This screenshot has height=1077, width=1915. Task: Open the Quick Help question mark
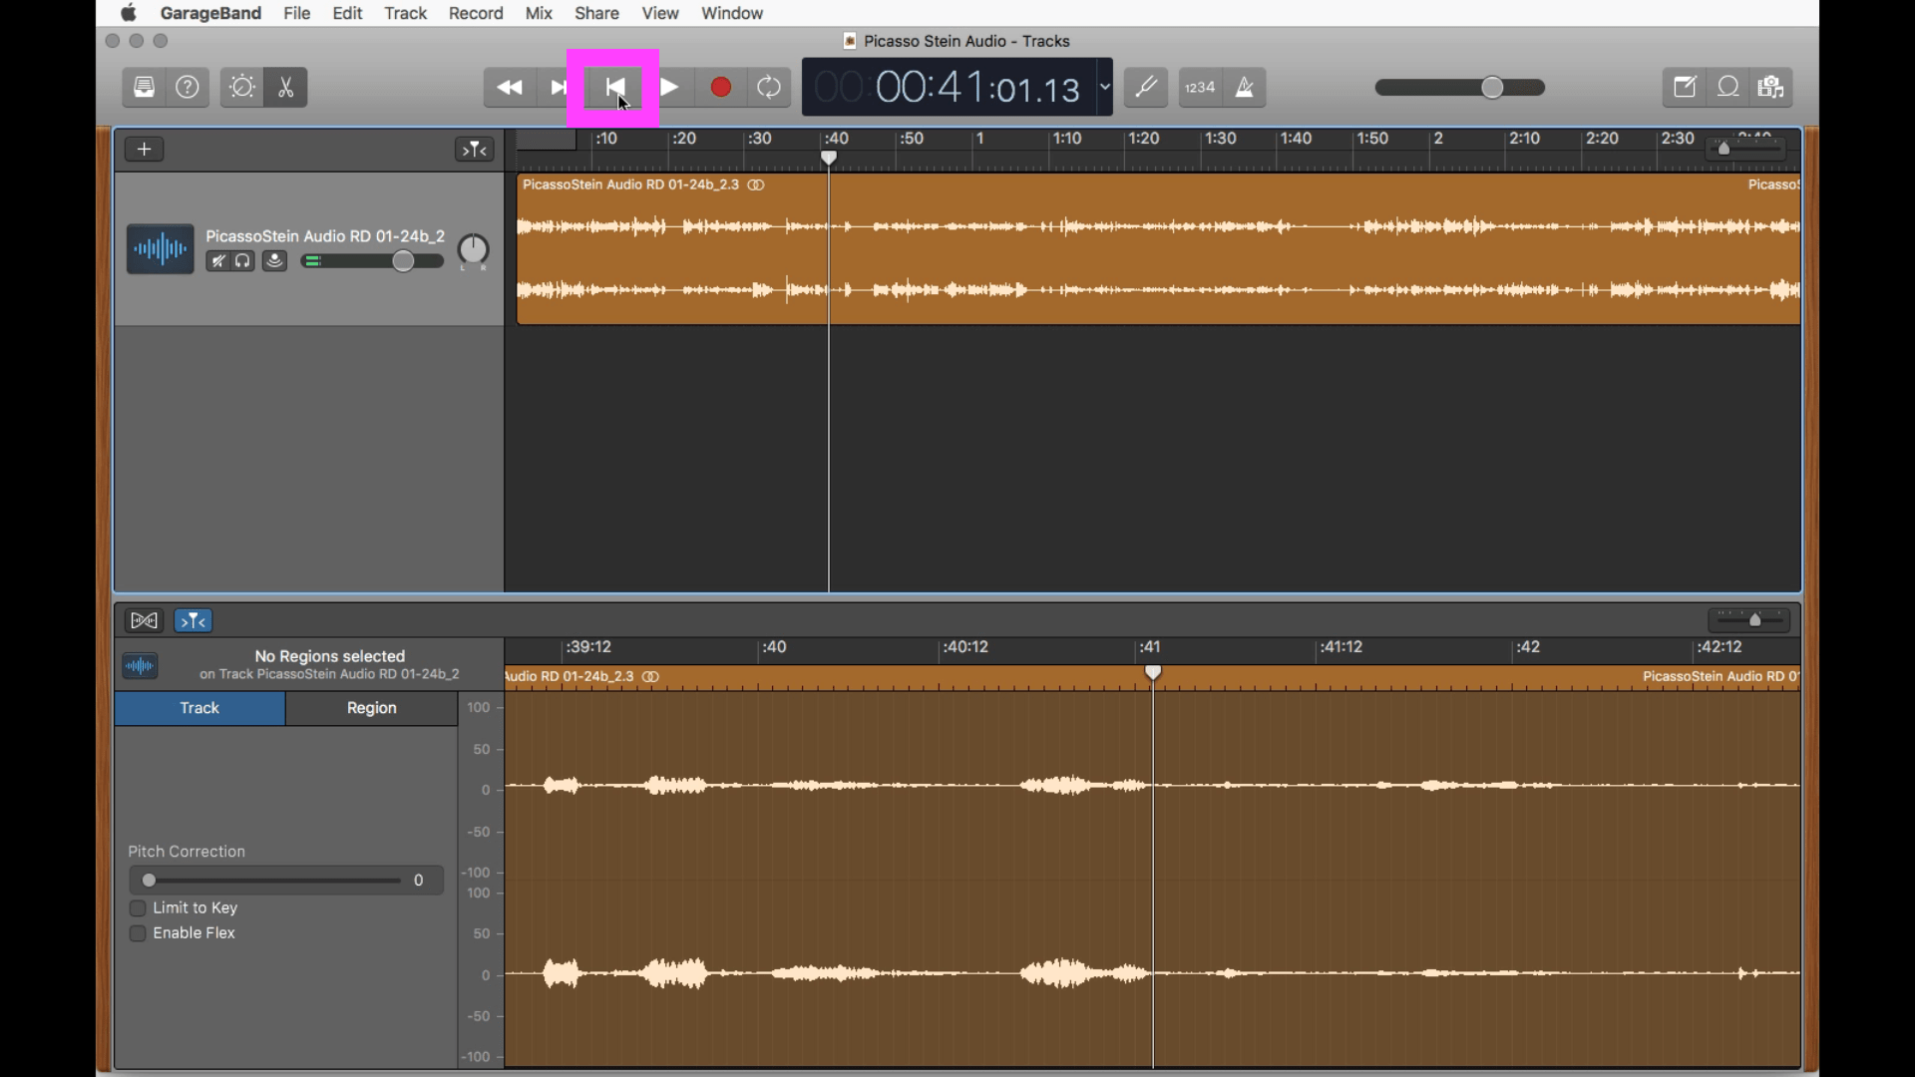[188, 88]
